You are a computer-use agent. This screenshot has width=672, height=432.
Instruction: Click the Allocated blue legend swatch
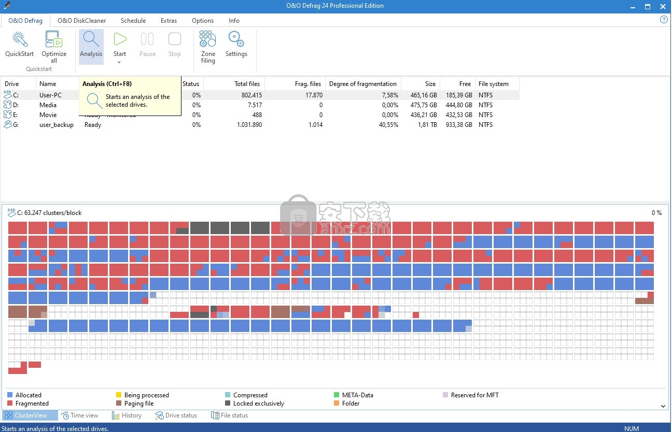point(10,395)
